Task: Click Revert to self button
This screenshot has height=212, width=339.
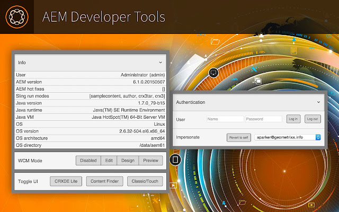Action: point(239,137)
